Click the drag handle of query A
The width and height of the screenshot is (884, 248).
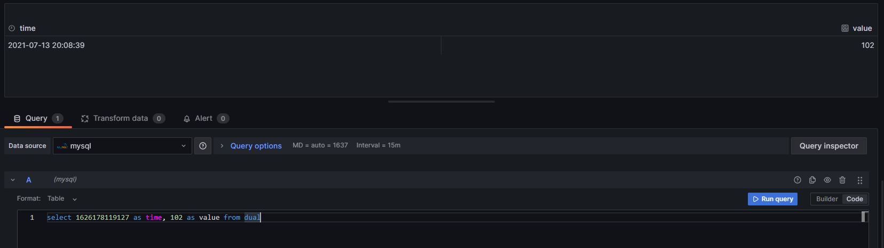pos(860,180)
